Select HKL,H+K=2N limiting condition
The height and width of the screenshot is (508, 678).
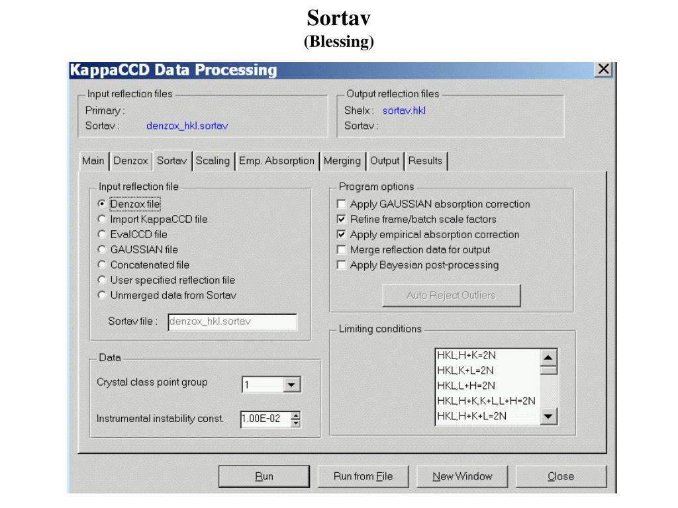(x=467, y=355)
